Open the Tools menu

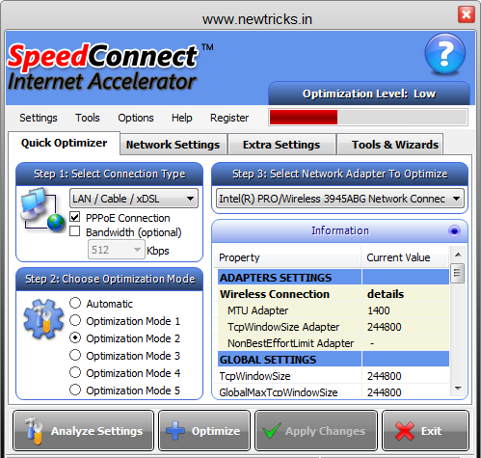pos(88,118)
